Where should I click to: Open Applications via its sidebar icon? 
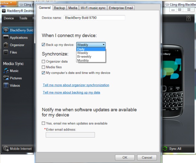[6, 37]
